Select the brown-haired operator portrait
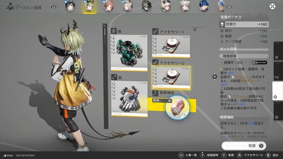Image resolution: width=283 pixels, height=159 pixels. coord(109,6)
